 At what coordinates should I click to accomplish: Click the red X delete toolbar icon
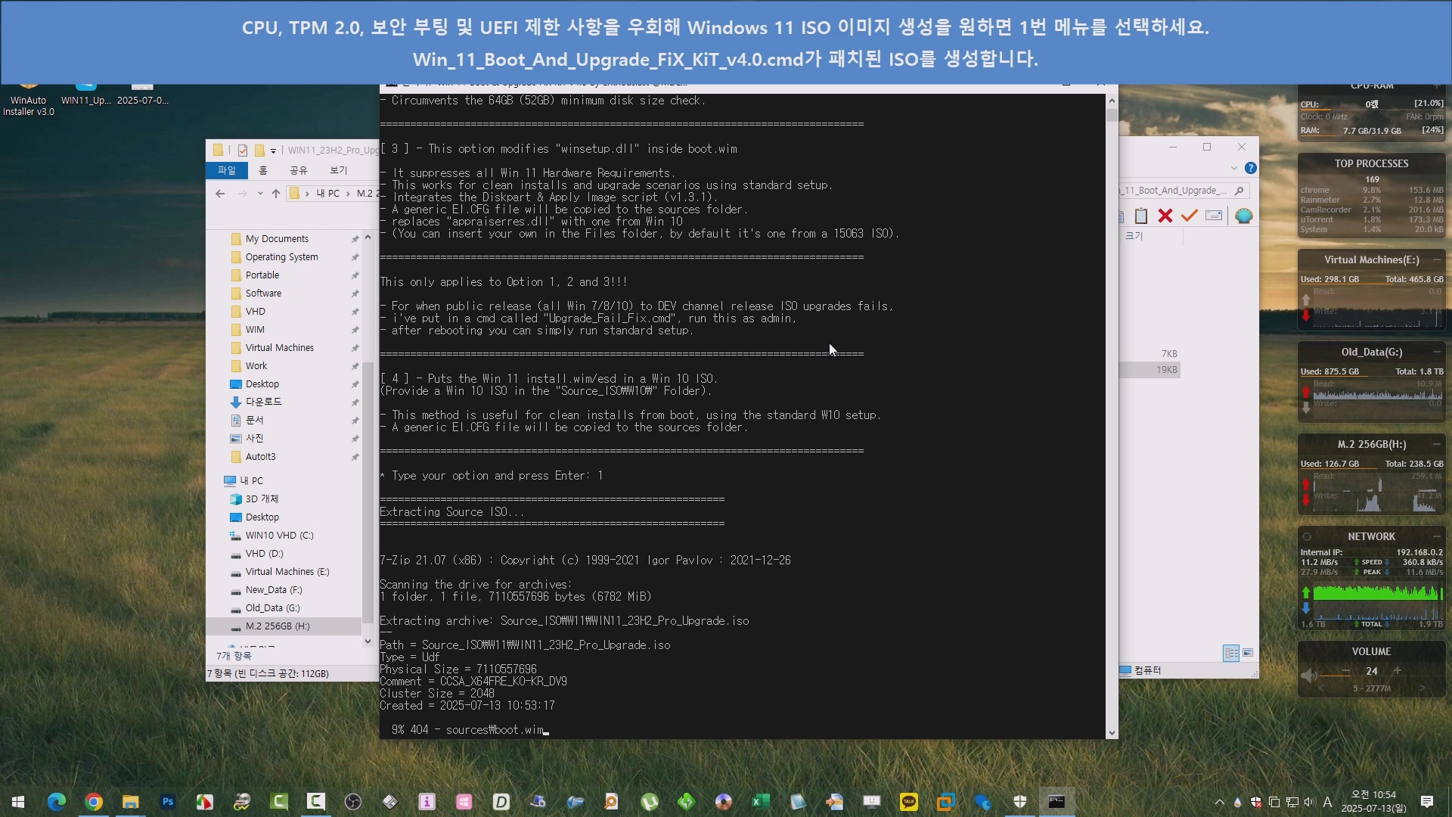[1165, 216]
